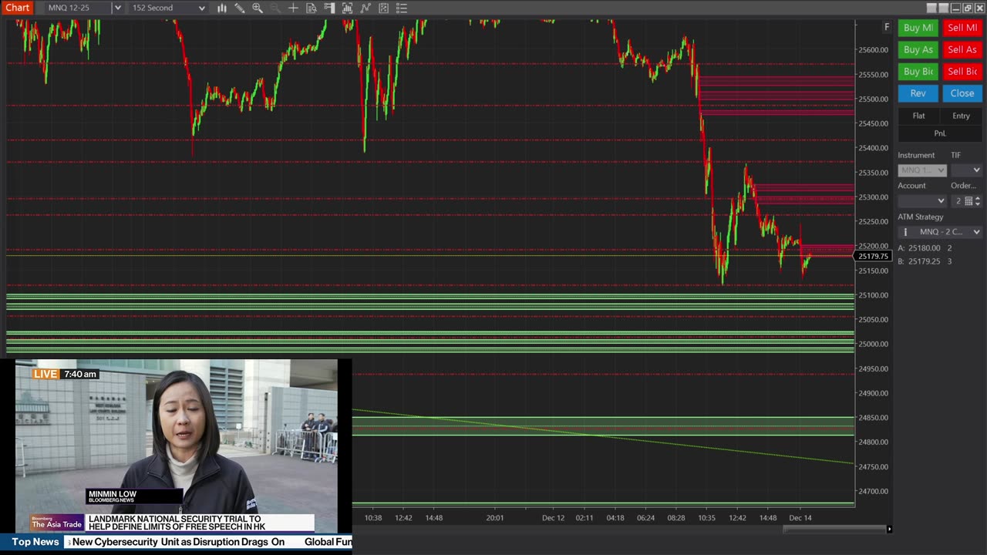Open the Instrument dropdown in Chart Trader

(921, 170)
